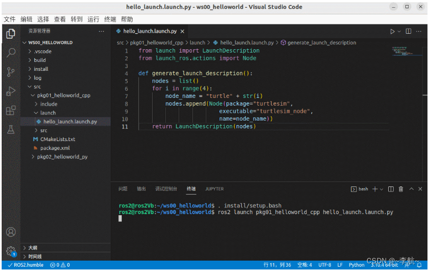
Task: Add a new terminal with plus icon
Action: point(375,189)
